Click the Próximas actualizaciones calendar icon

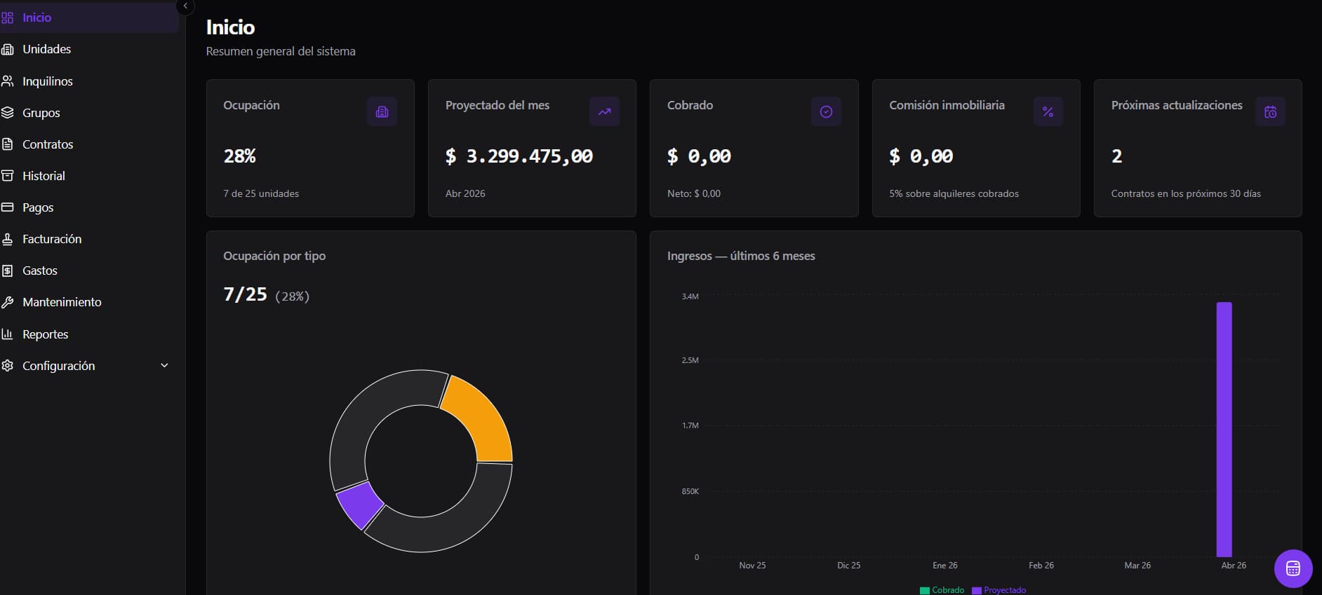(1270, 111)
